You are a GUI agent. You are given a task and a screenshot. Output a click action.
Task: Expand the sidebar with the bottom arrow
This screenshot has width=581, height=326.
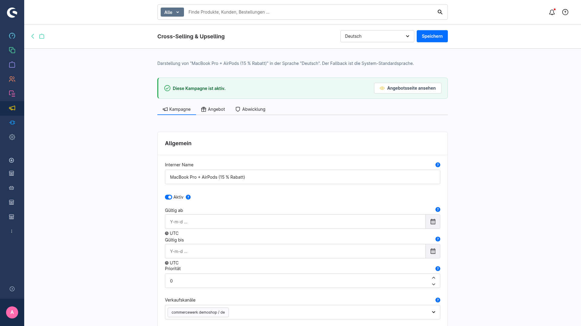(12, 289)
